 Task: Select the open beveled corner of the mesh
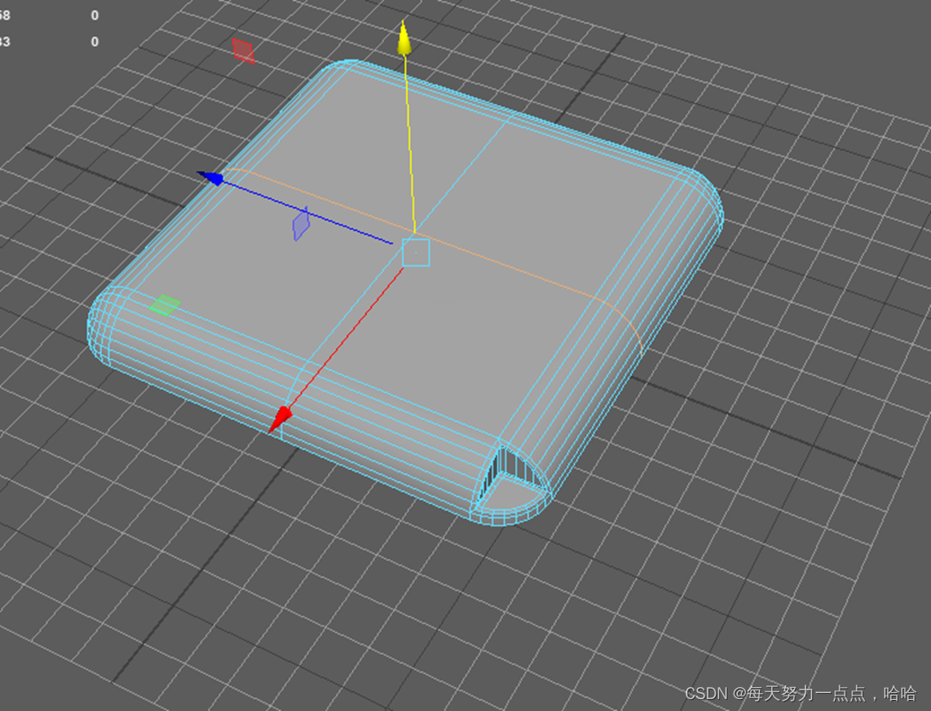click(x=511, y=482)
